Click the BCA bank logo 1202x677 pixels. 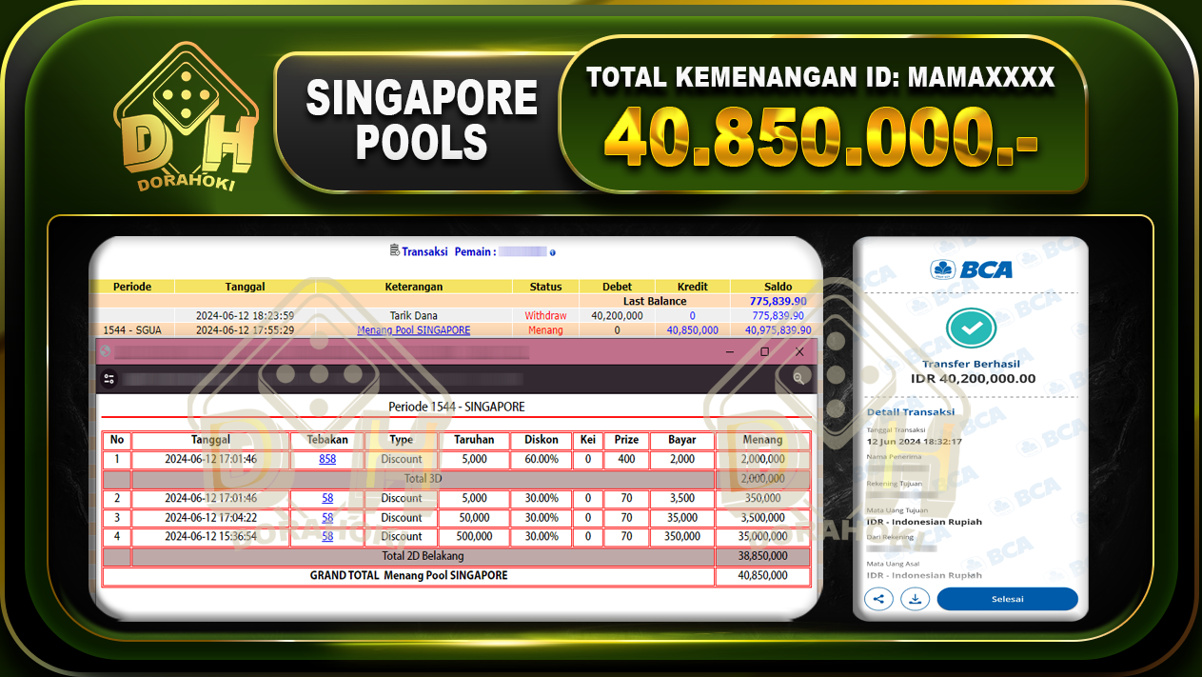click(x=970, y=269)
